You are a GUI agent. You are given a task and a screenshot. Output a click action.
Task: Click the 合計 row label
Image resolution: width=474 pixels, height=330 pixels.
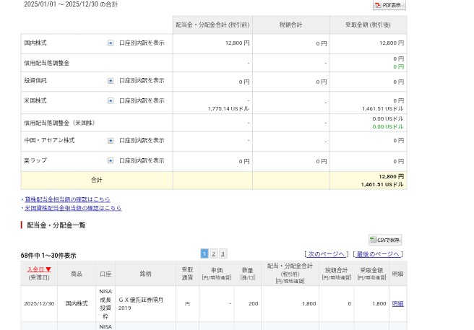pyautogui.click(x=97, y=180)
